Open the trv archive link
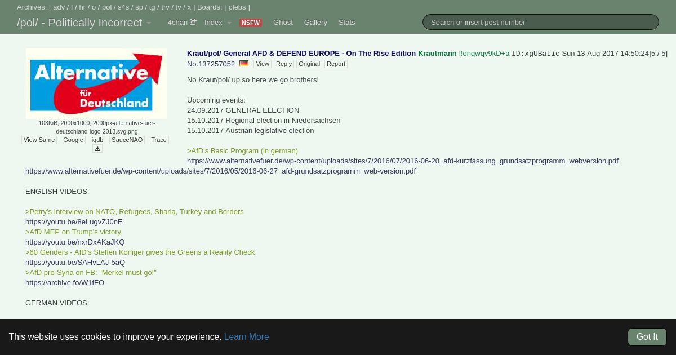 coord(166,7)
